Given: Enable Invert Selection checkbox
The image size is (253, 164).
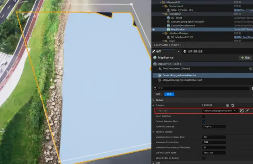Looking at the screenshot, I should click(x=203, y=116).
